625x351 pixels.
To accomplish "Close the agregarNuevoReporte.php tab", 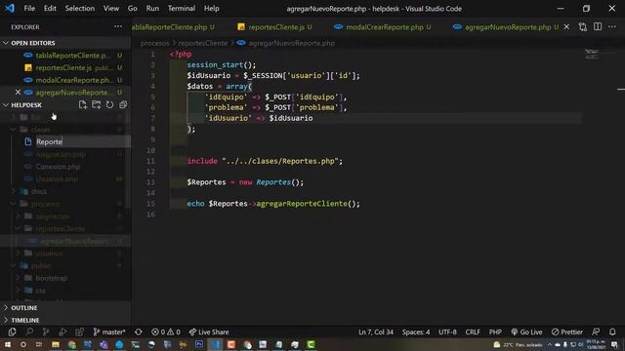I will coord(566,27).
